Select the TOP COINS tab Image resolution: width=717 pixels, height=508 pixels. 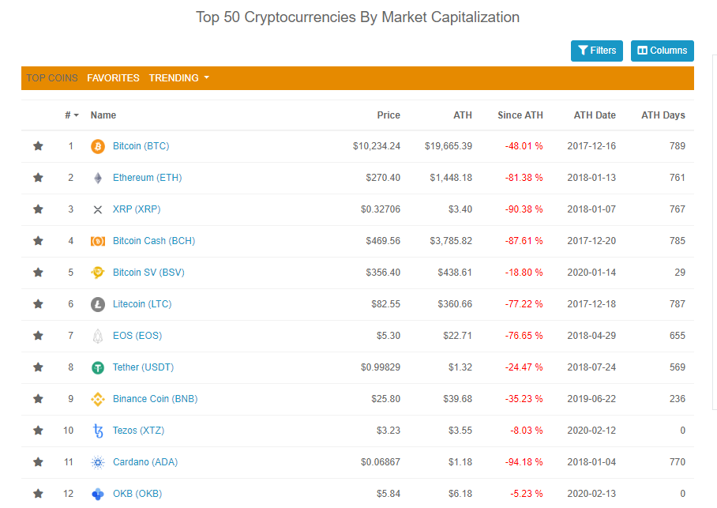51,78
